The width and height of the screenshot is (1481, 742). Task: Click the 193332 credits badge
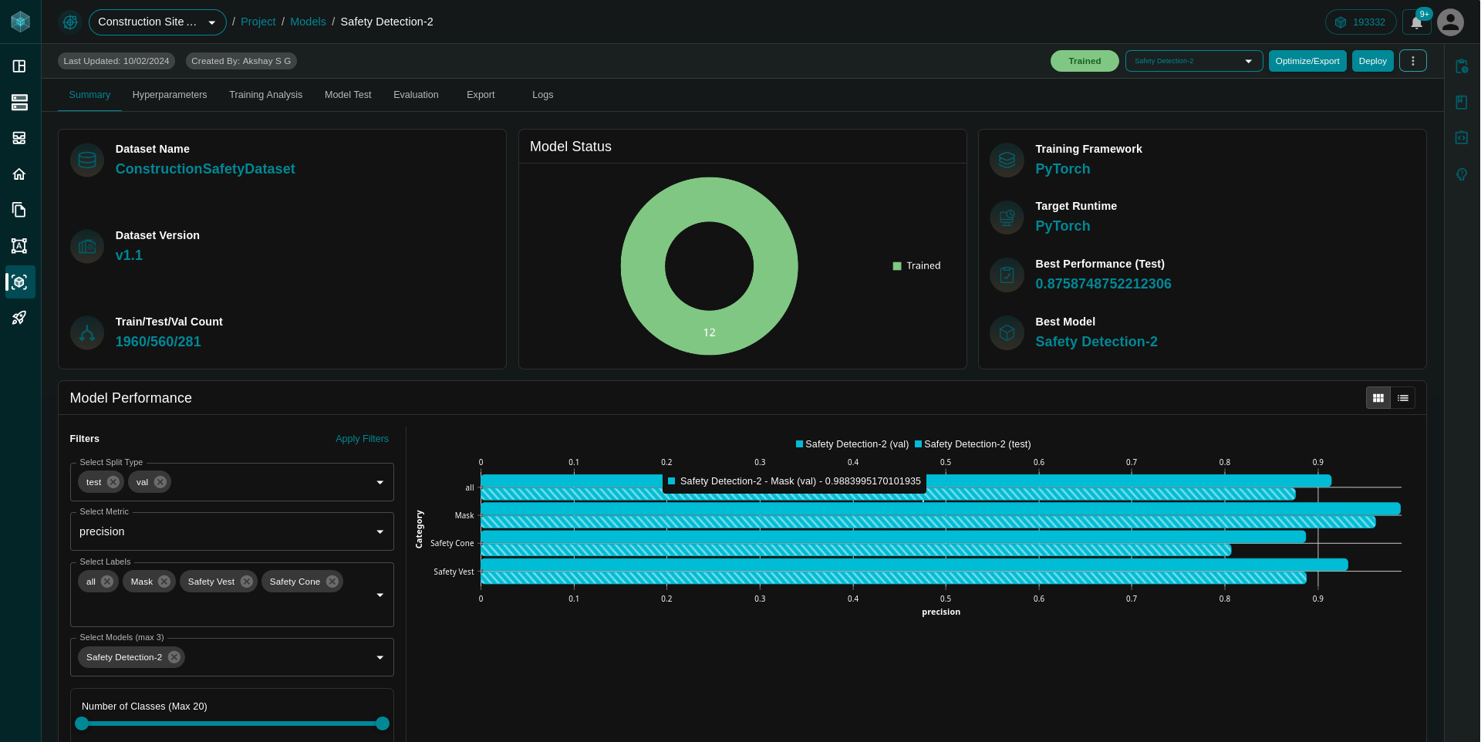coord(1361,22)
